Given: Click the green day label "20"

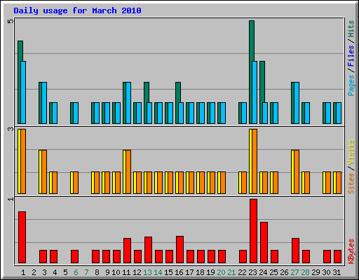Looking at the screenshot, I should 221,272.
